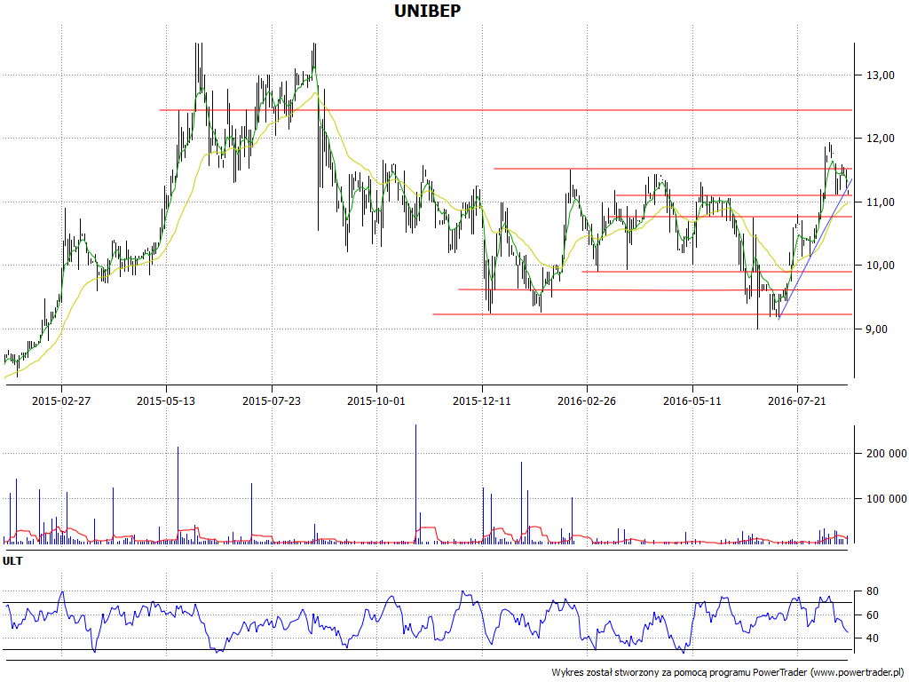Image resolution: width=909 pixels, height=682 pixels.
Task: Click the PowerTrader credit text
Action: (728, 673)
